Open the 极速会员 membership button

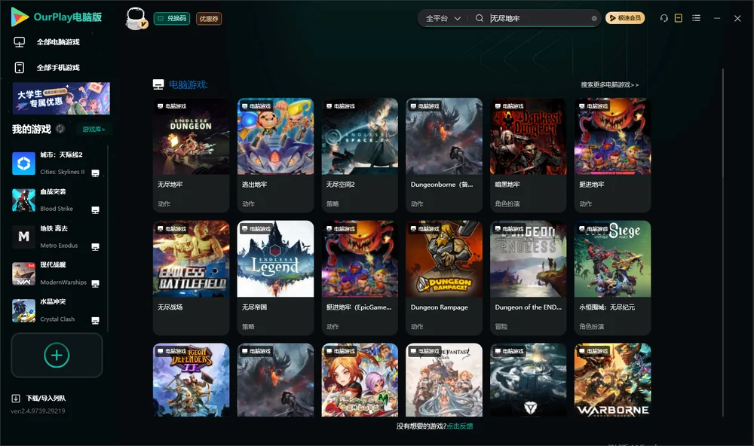click(624, 18)
